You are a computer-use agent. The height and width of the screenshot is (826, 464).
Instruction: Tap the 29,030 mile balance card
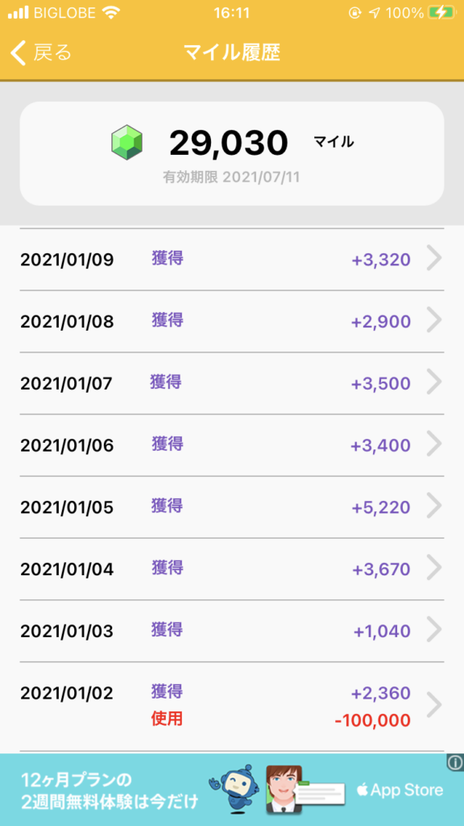[x=232, y=153]
